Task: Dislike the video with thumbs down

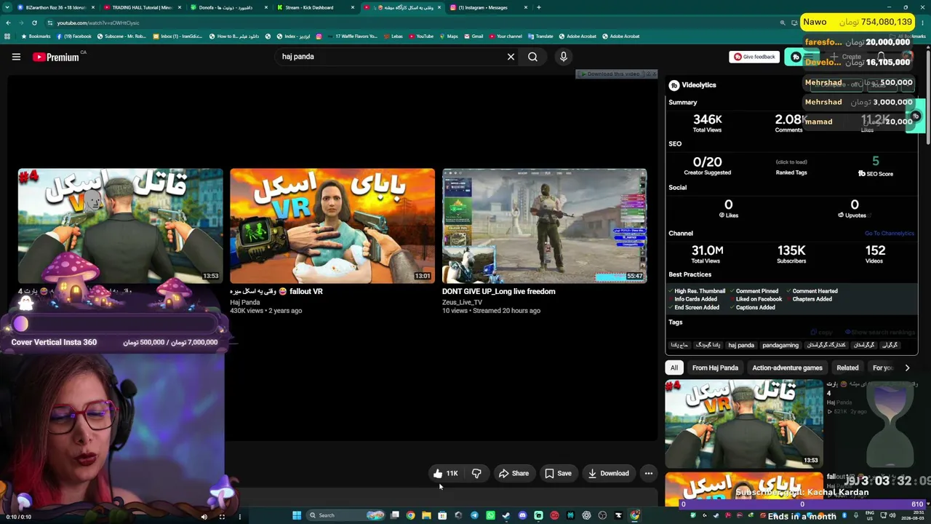Action: (x=476, y=473)
